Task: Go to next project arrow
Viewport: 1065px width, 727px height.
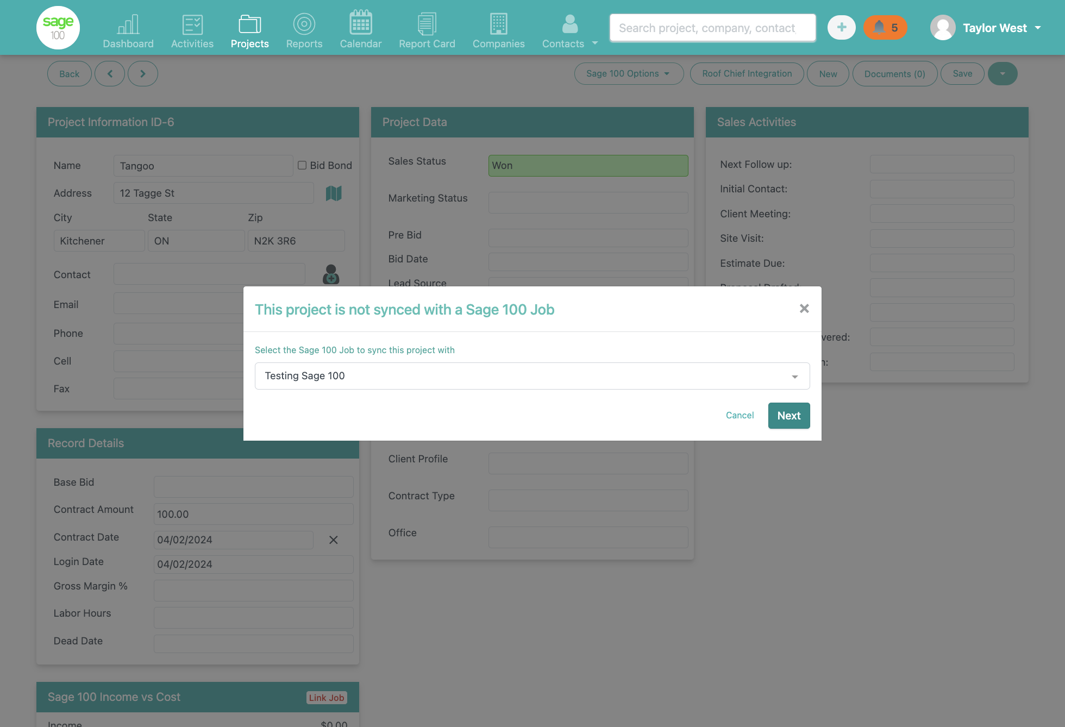Action: 143,74
